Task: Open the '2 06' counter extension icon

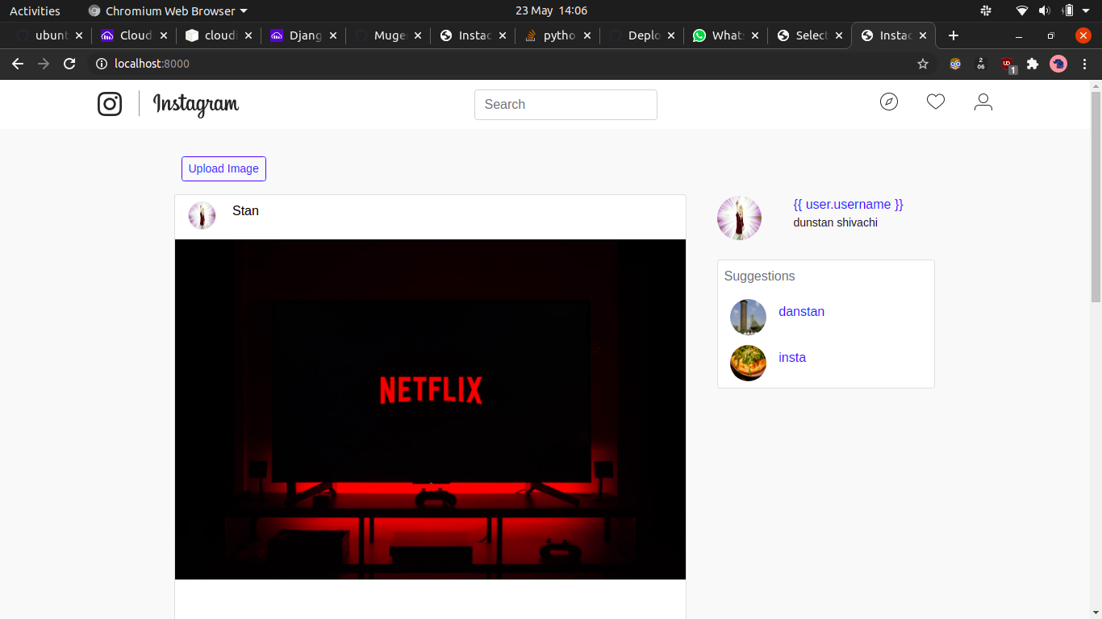Action: (x=981, y=64)
